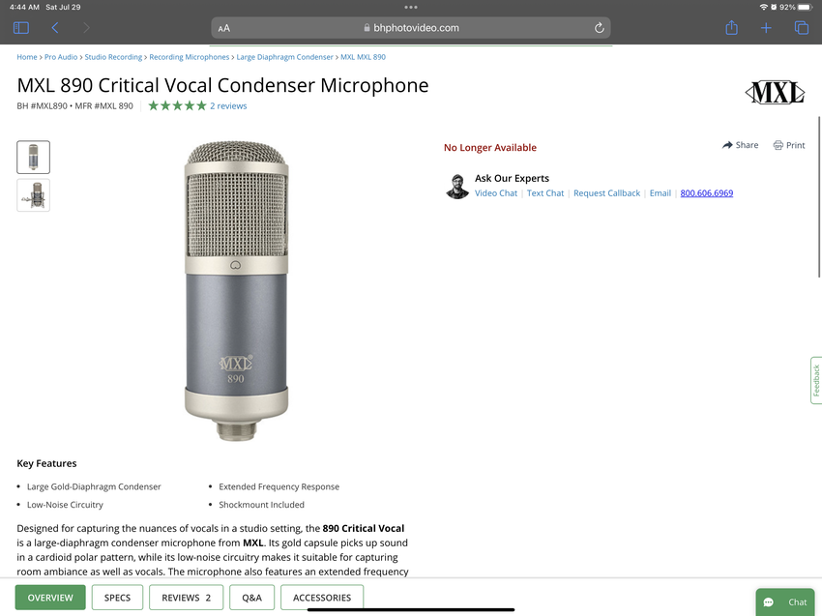Navigate back using the browser back arrow
The width and height of the screenshot is (822, 616).
point(54,27)
